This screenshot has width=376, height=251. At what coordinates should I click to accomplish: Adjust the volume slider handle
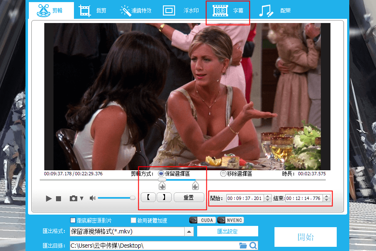132,198
